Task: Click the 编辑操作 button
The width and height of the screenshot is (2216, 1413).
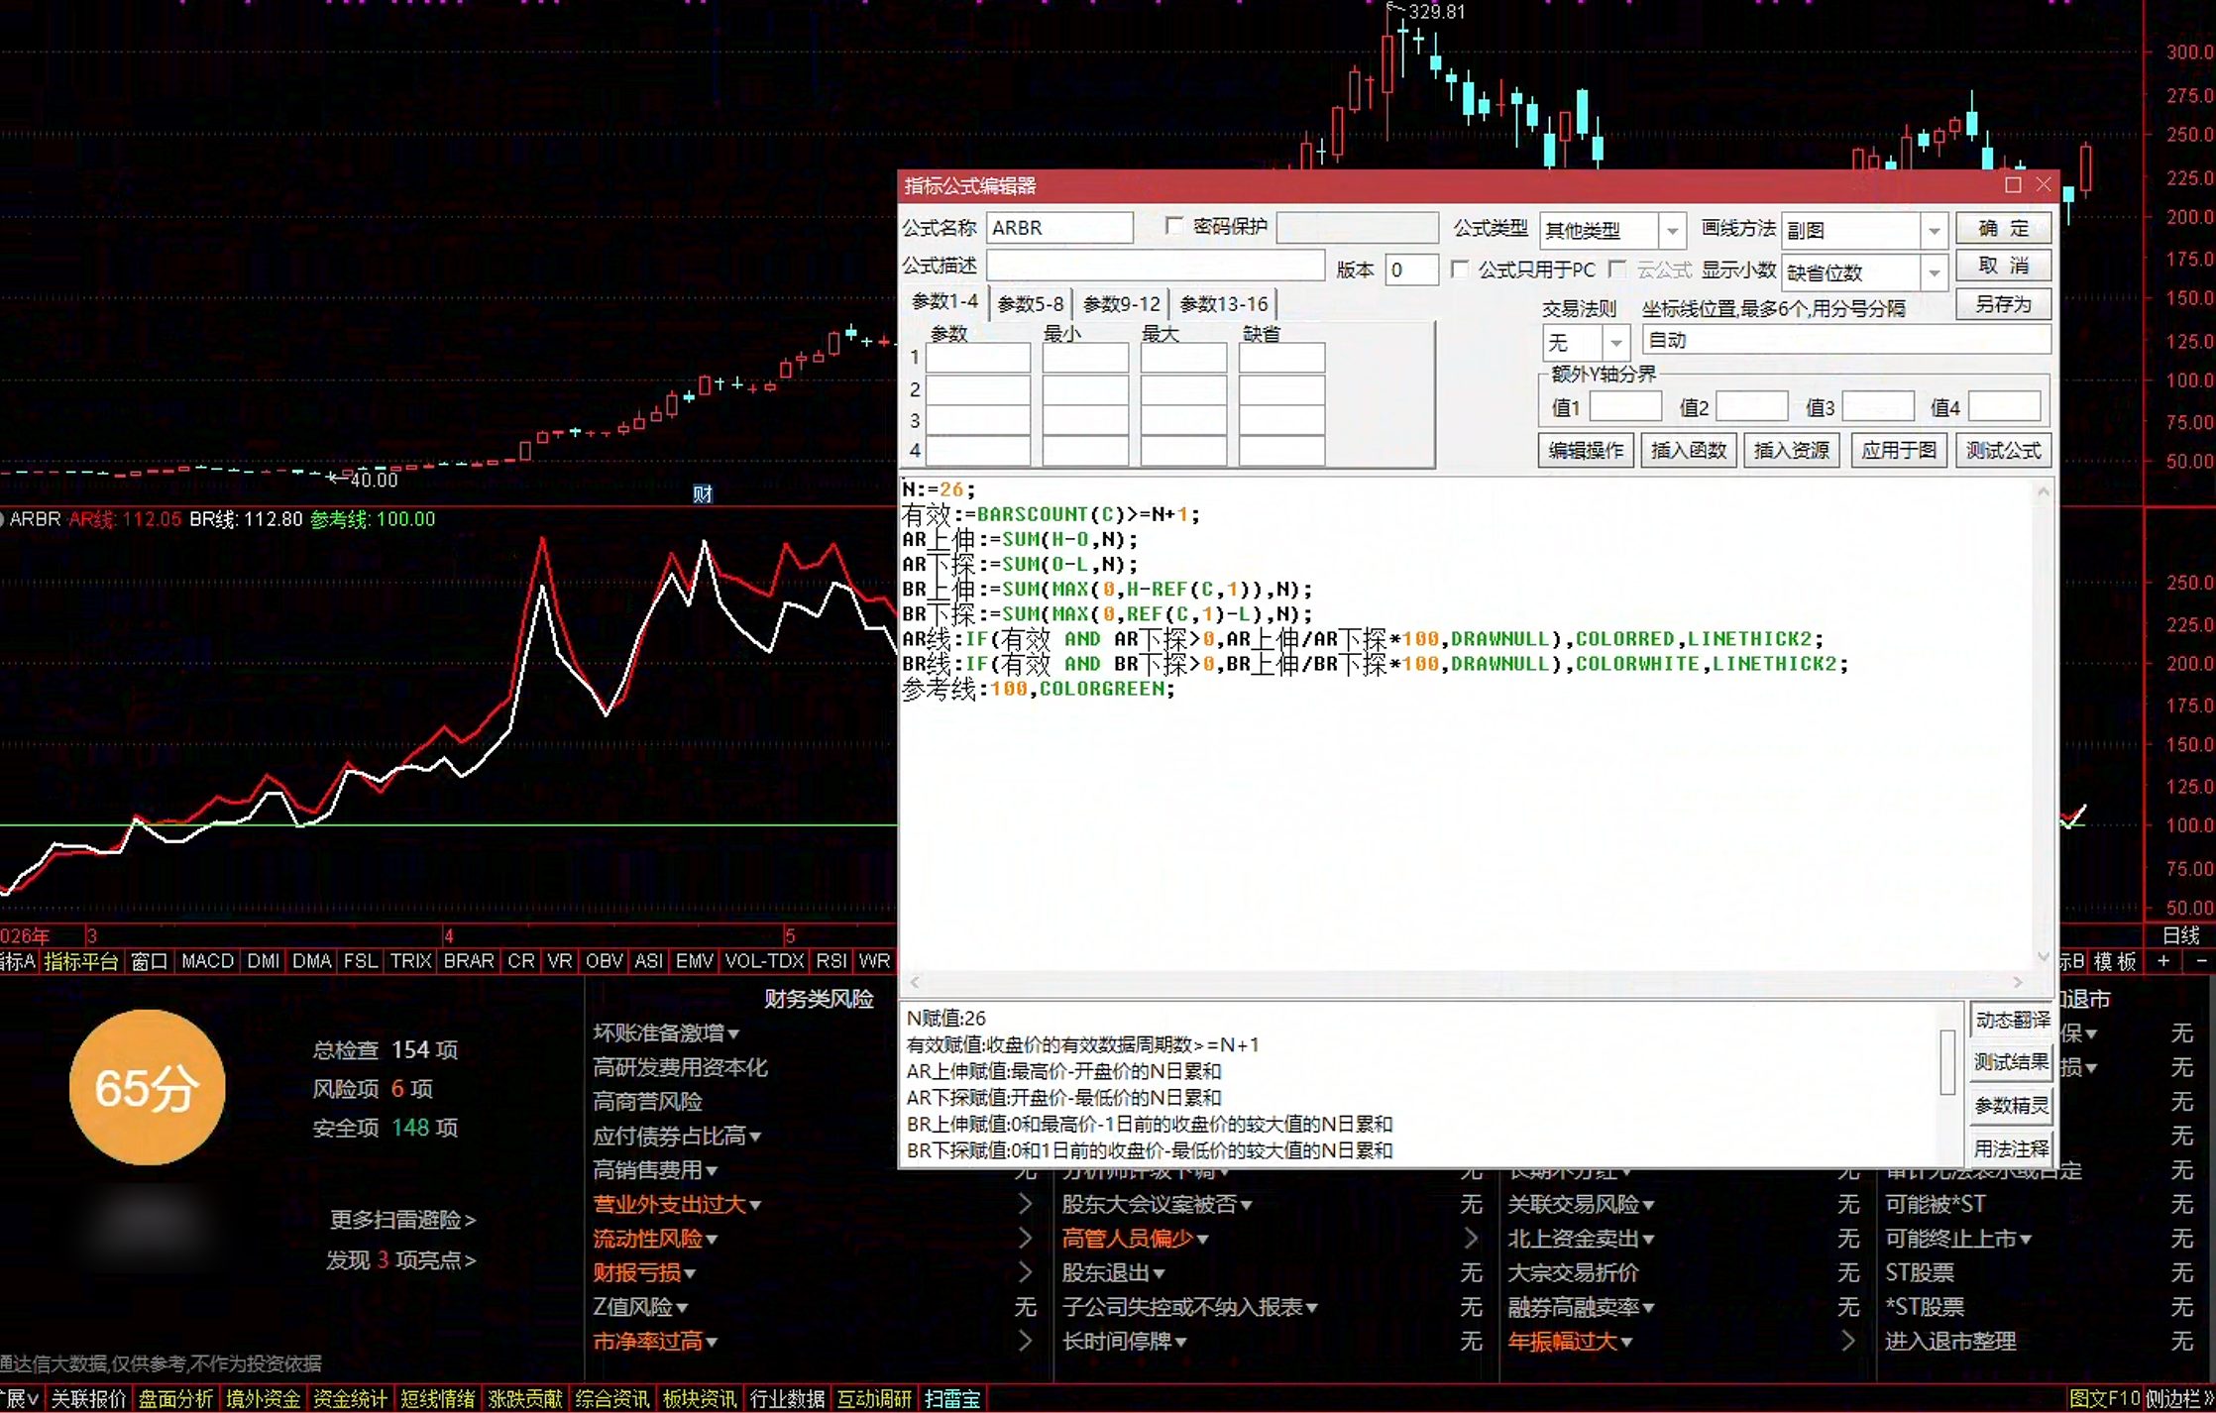Action: 1586,451
